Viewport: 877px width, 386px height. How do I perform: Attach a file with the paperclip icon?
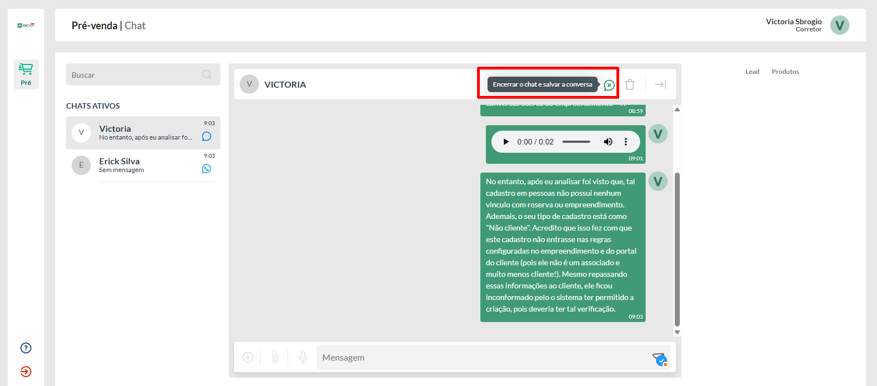click(275, 357)
